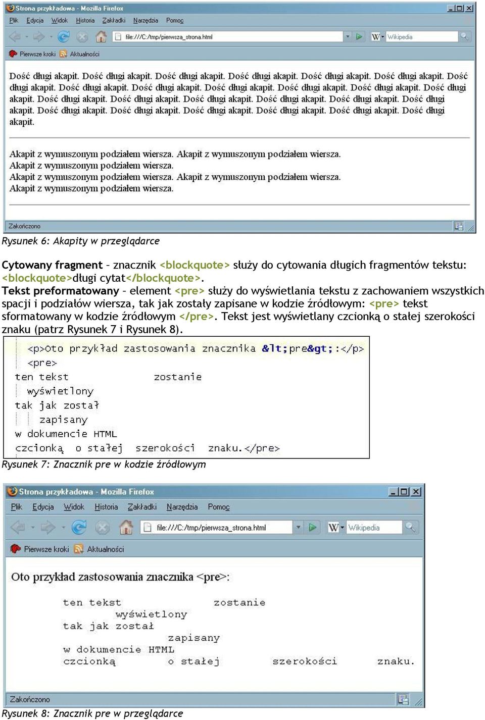The width and height of the screenshot is (485, 720).
Task: Click window title 'Strona przykładowa' in Rysunek 6 window
Action: coord(45,9)
